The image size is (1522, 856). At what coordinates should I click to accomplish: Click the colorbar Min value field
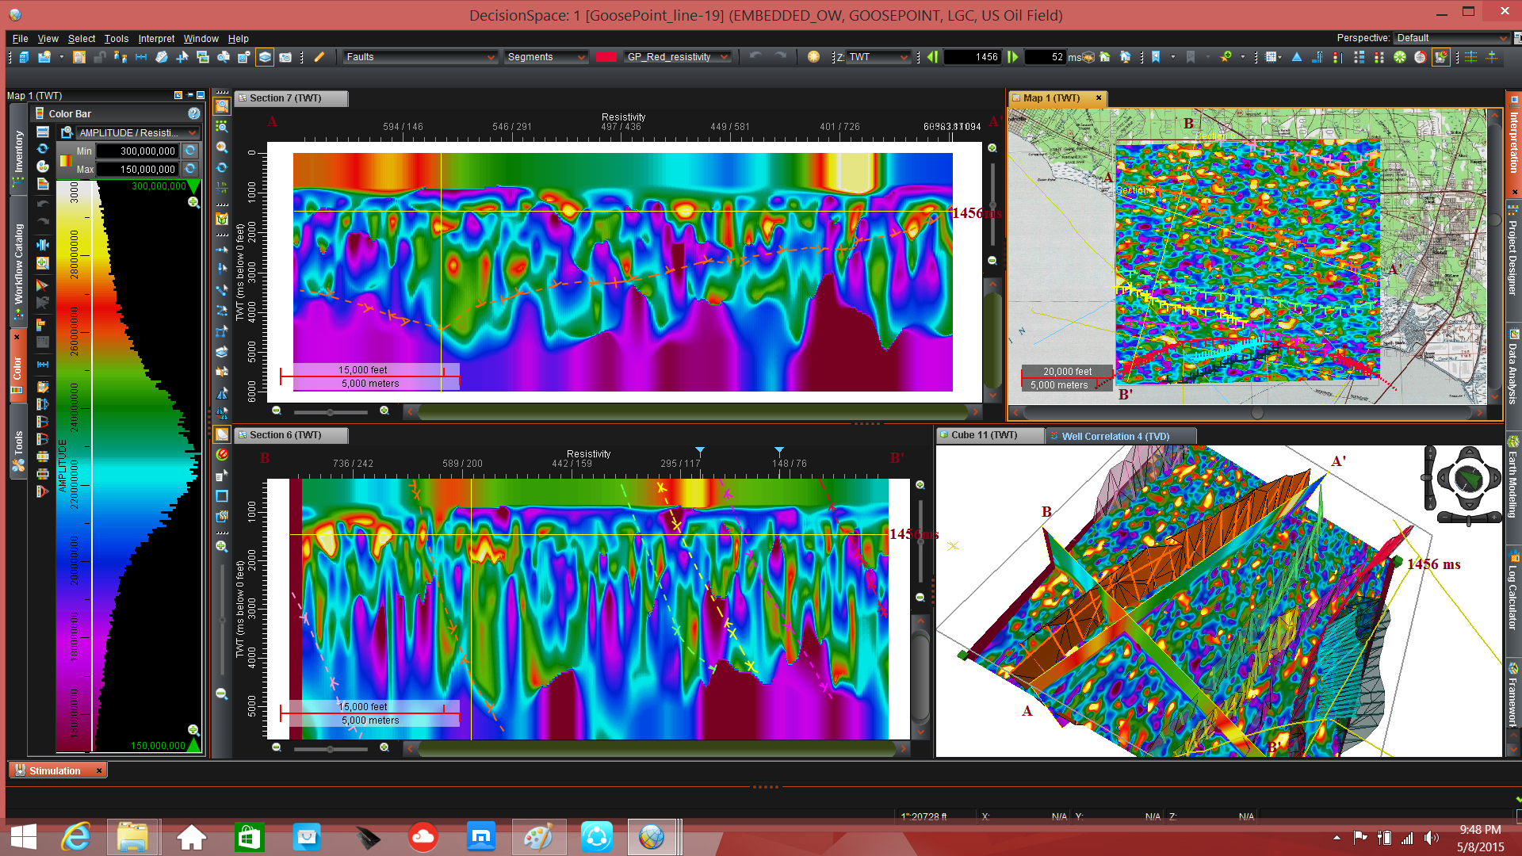pyautogui.click(x=136, y=151)
